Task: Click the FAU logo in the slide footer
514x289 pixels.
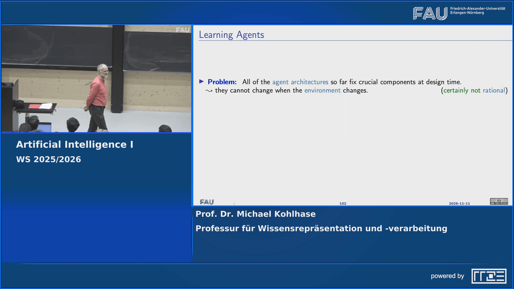Action: pos(207,202)
